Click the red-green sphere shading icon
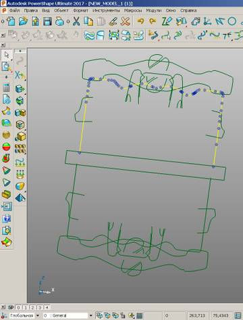Image resolution: width=243 pixels, height=320 pixels. 6,147
